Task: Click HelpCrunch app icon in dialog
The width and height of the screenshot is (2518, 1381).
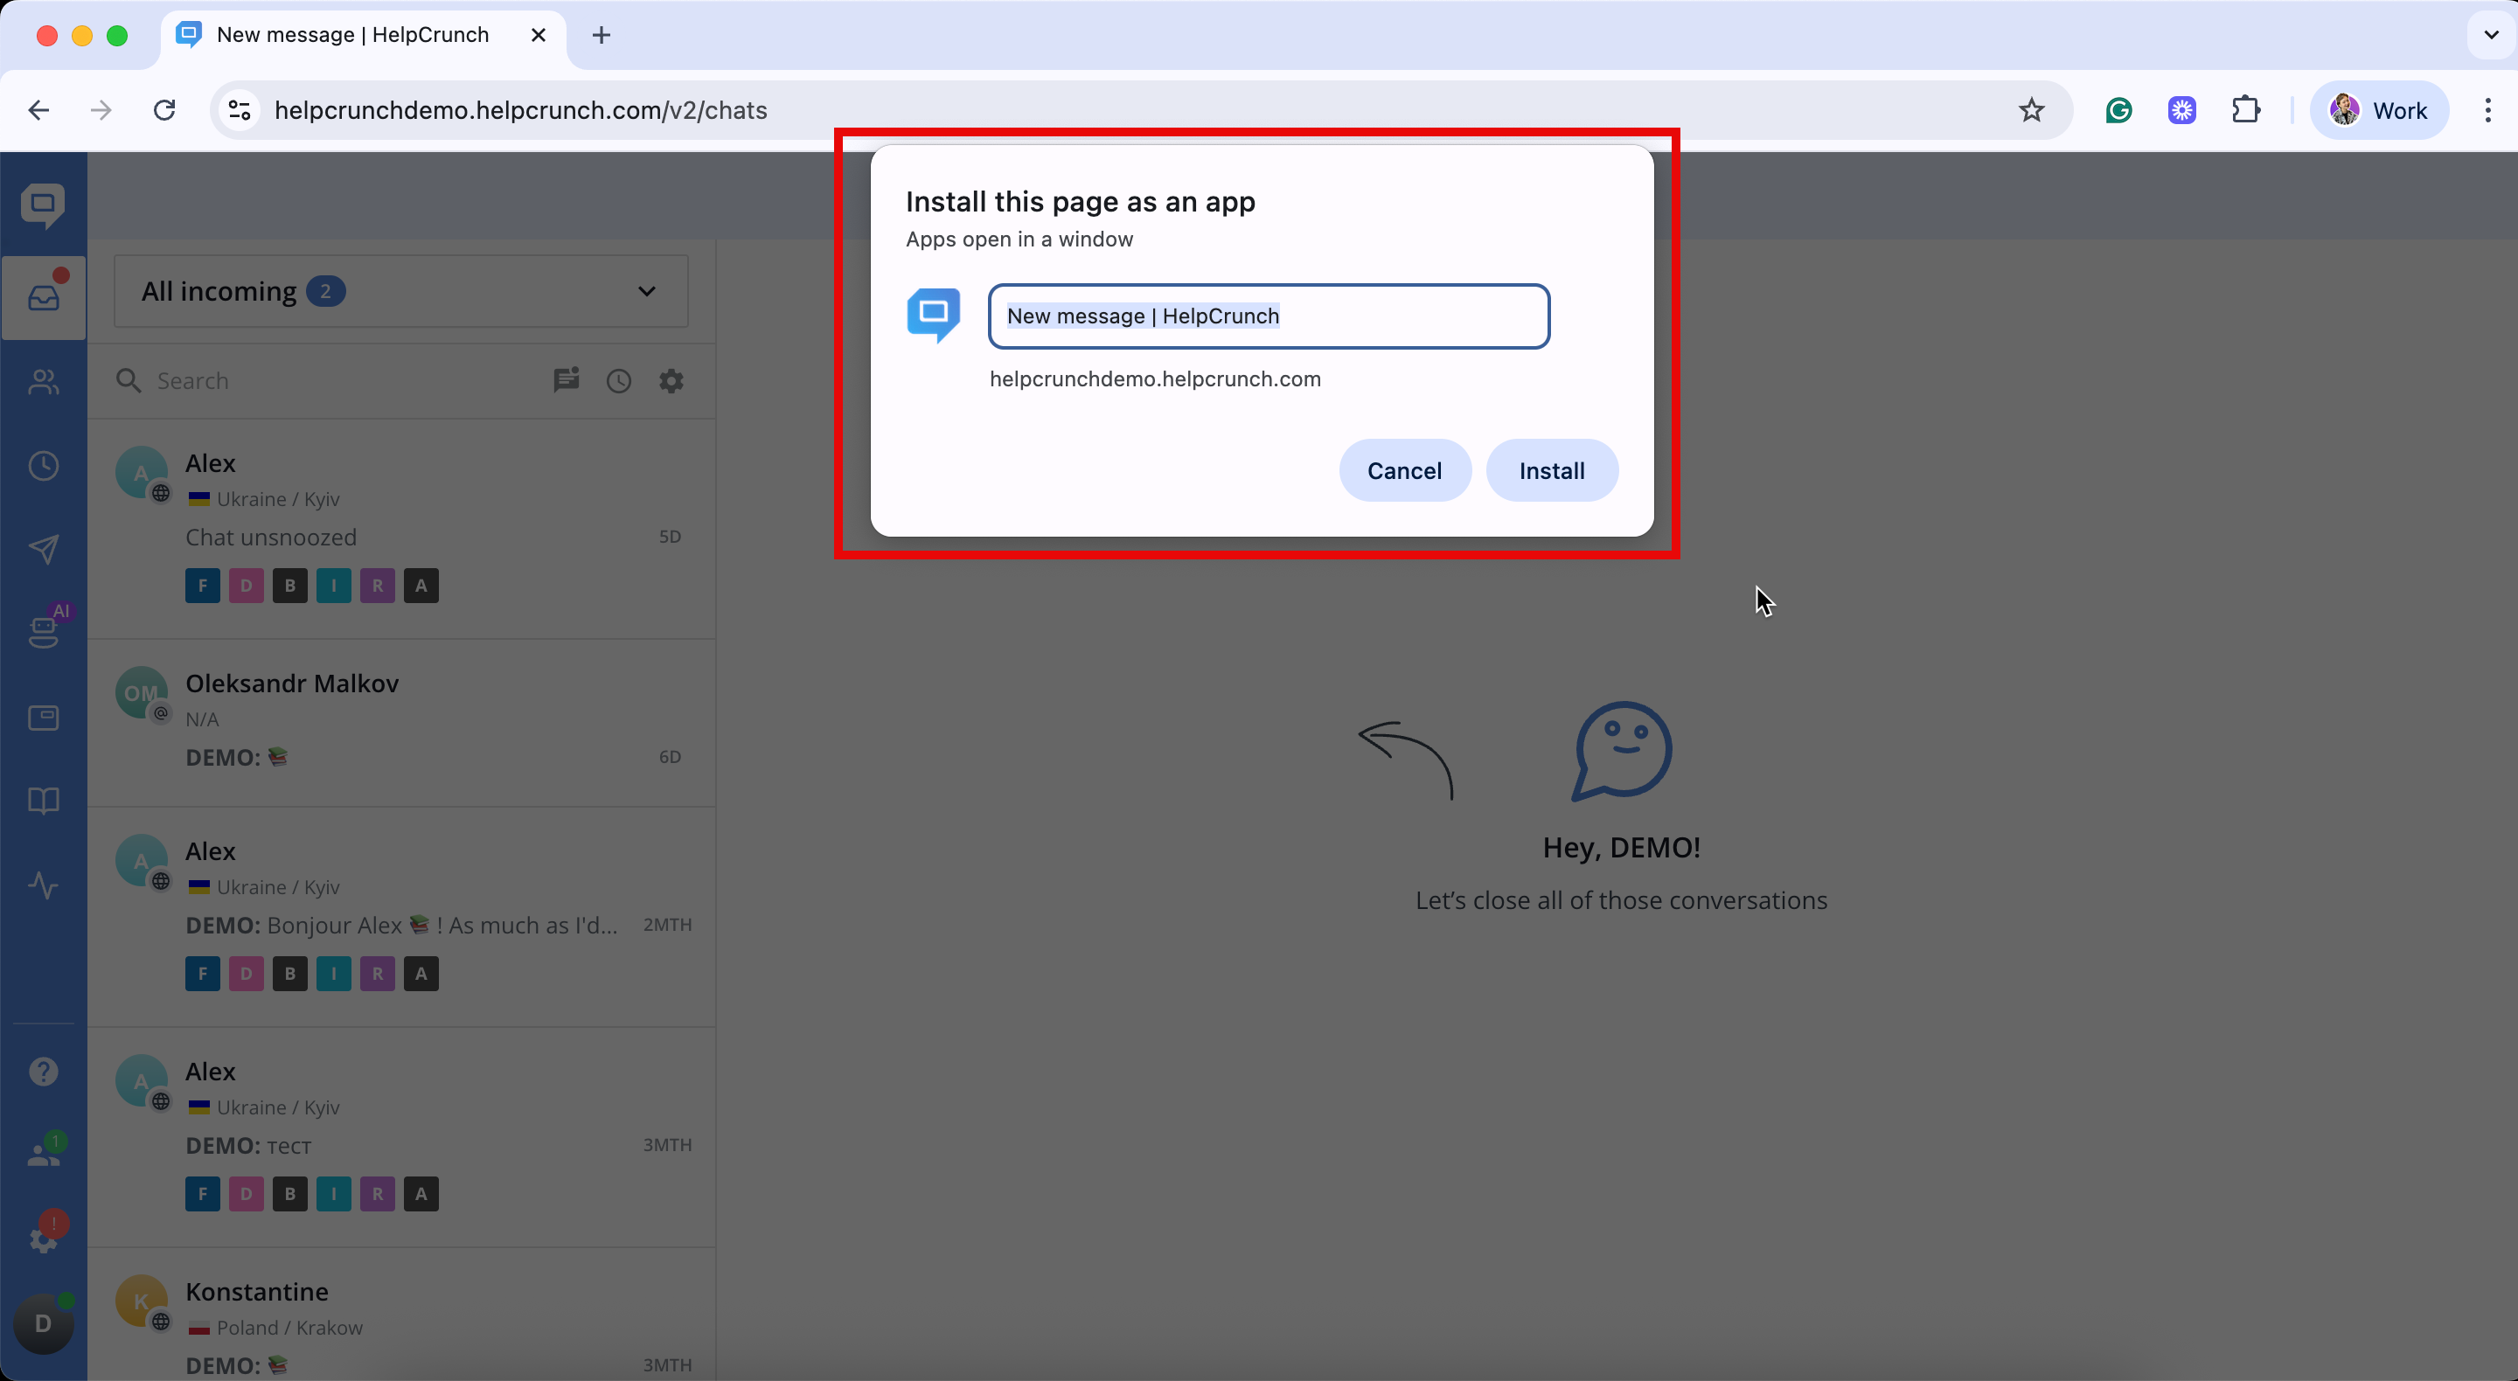Action: 934,315
